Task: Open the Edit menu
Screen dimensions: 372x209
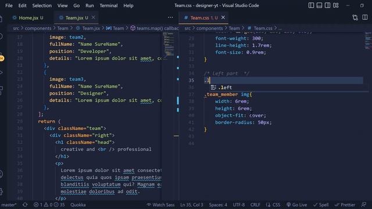Action: pos(22,5)
